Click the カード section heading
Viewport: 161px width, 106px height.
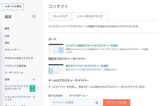(x=52, y=39)
